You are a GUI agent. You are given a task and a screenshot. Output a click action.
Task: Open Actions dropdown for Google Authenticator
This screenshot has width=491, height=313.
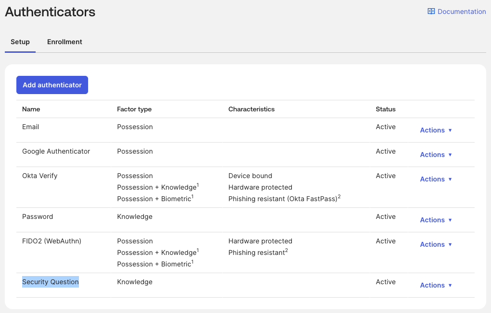436,155
